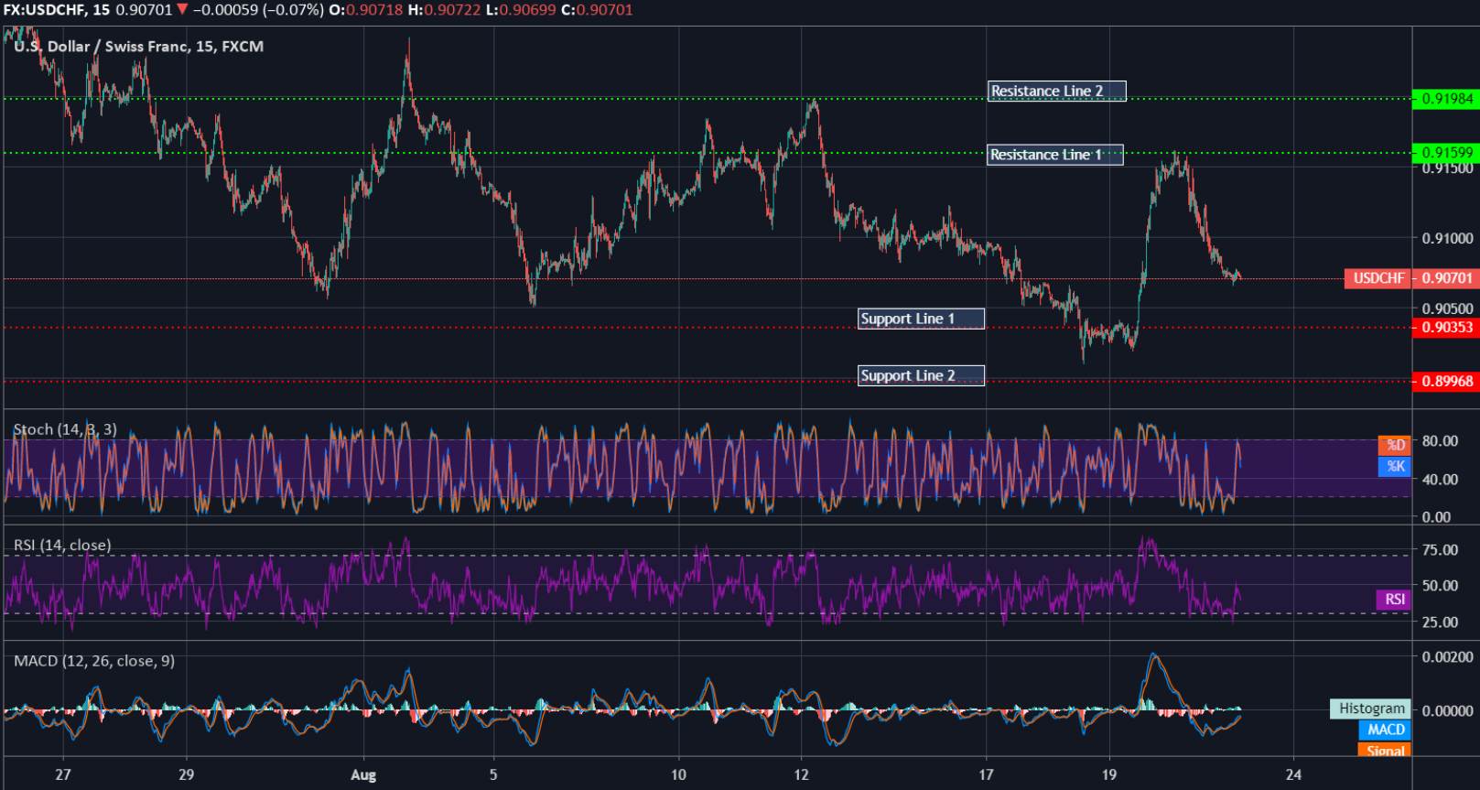Click date 27 on time axis
Viewport: 1480px width, 790px height.
(x=62, y=774)
